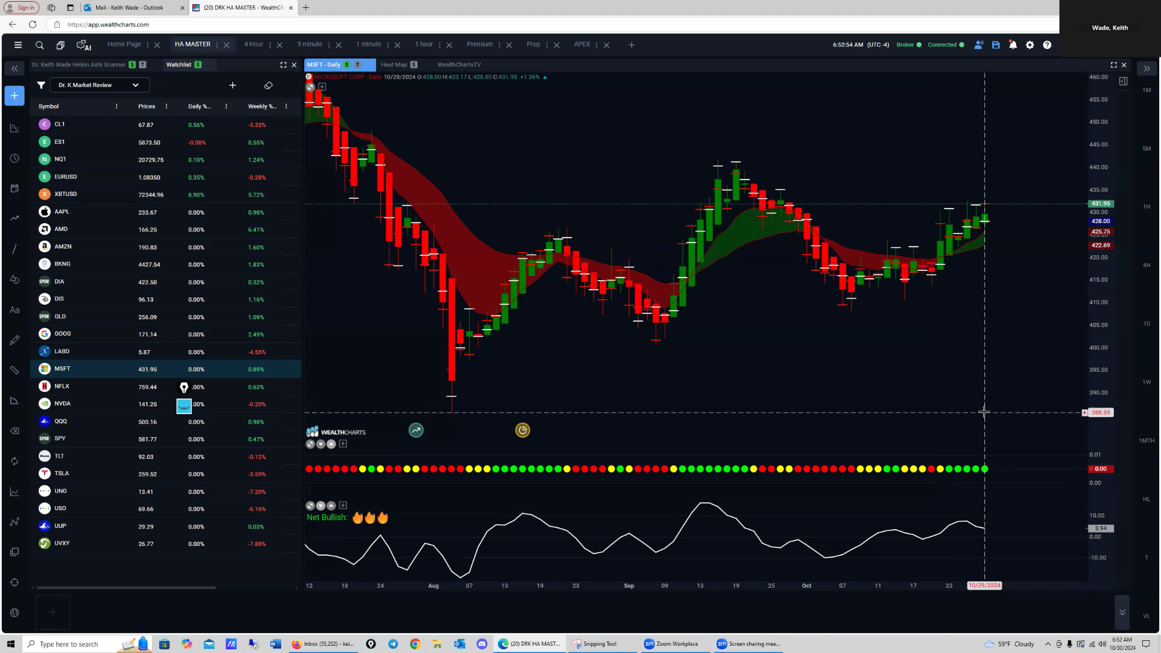The image size is (1161, 653).
Task: Select TSLA row in watchlist
Action: coord(165,474)
